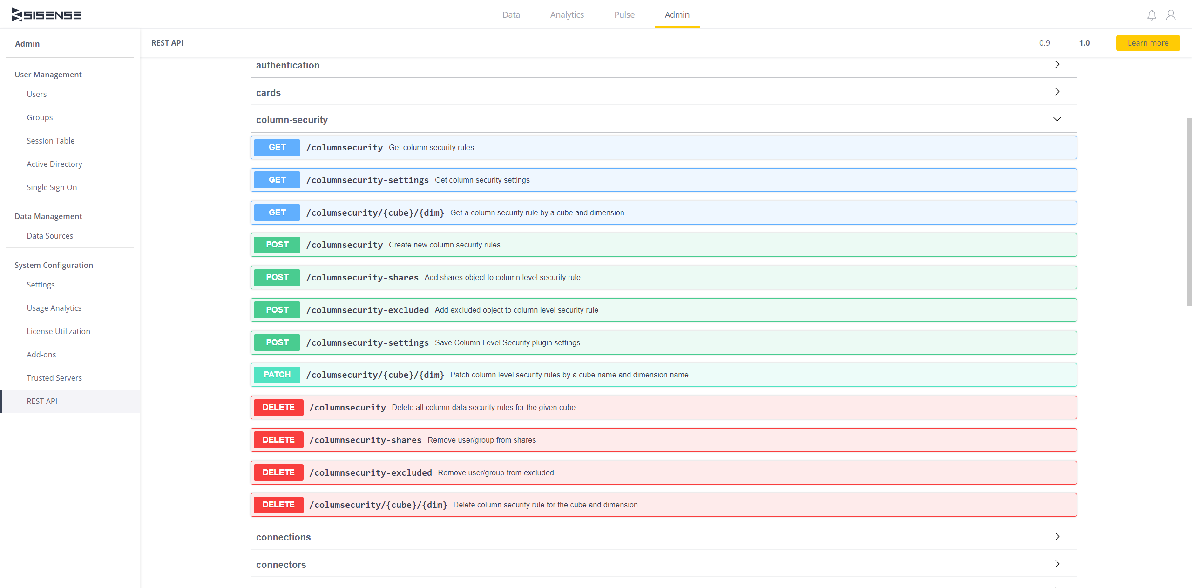Expand the connections section chevron

pos(1057,537)
